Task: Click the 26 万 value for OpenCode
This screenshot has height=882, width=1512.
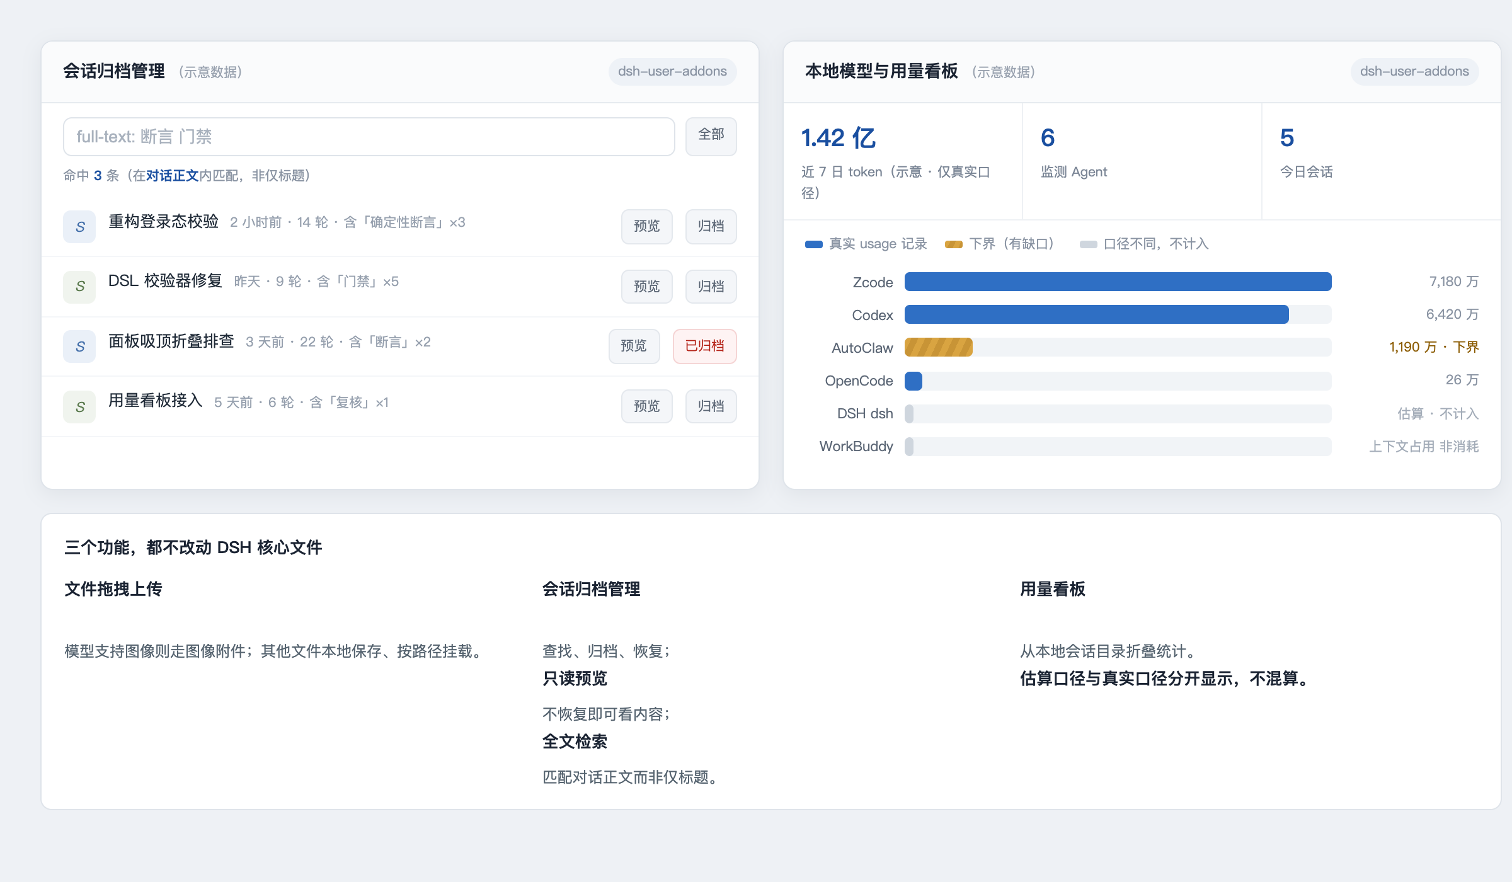Action: pyautogui.click(x=1462, y=380)
